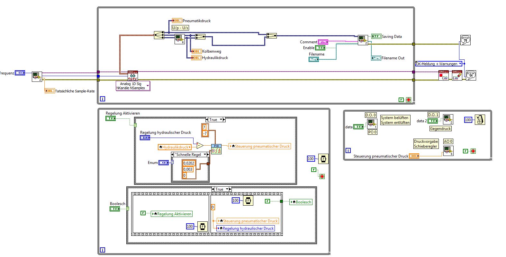Go to previous case of PID case structure

[207, 120]
